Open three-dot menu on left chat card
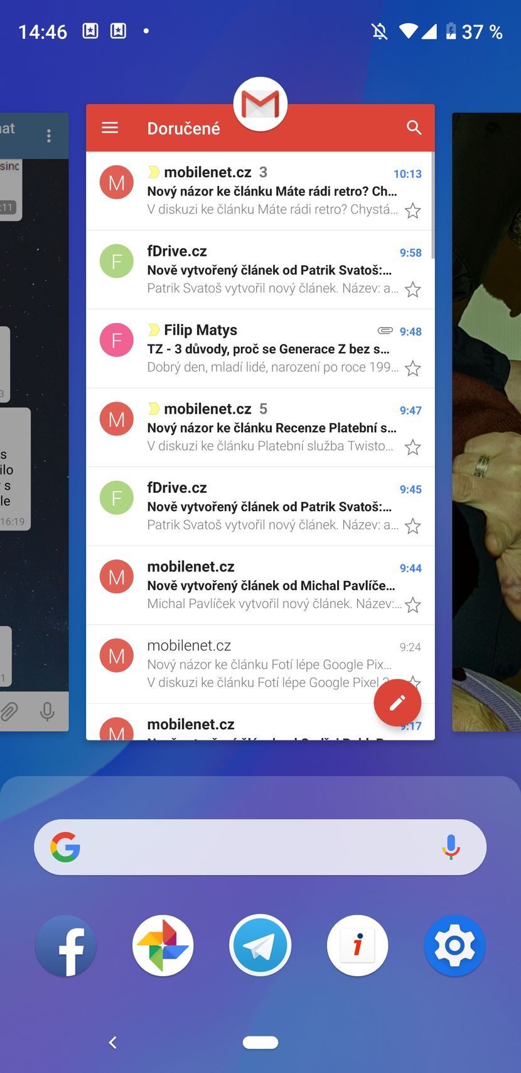This screenshot has width=521, height=1073. point(49,136)
